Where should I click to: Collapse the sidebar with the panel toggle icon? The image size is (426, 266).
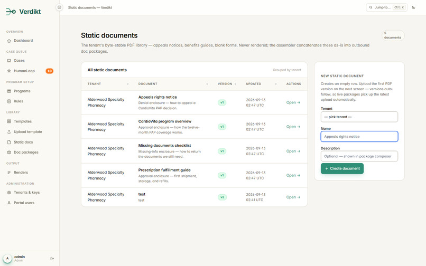click(59, 7)
